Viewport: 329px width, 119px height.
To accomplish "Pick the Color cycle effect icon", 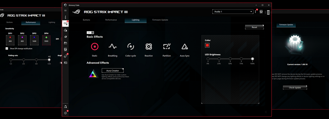I will point(131,46).
